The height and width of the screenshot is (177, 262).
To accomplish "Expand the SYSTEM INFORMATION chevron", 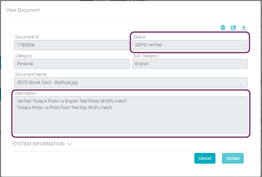I will click(x=70, y=144).
